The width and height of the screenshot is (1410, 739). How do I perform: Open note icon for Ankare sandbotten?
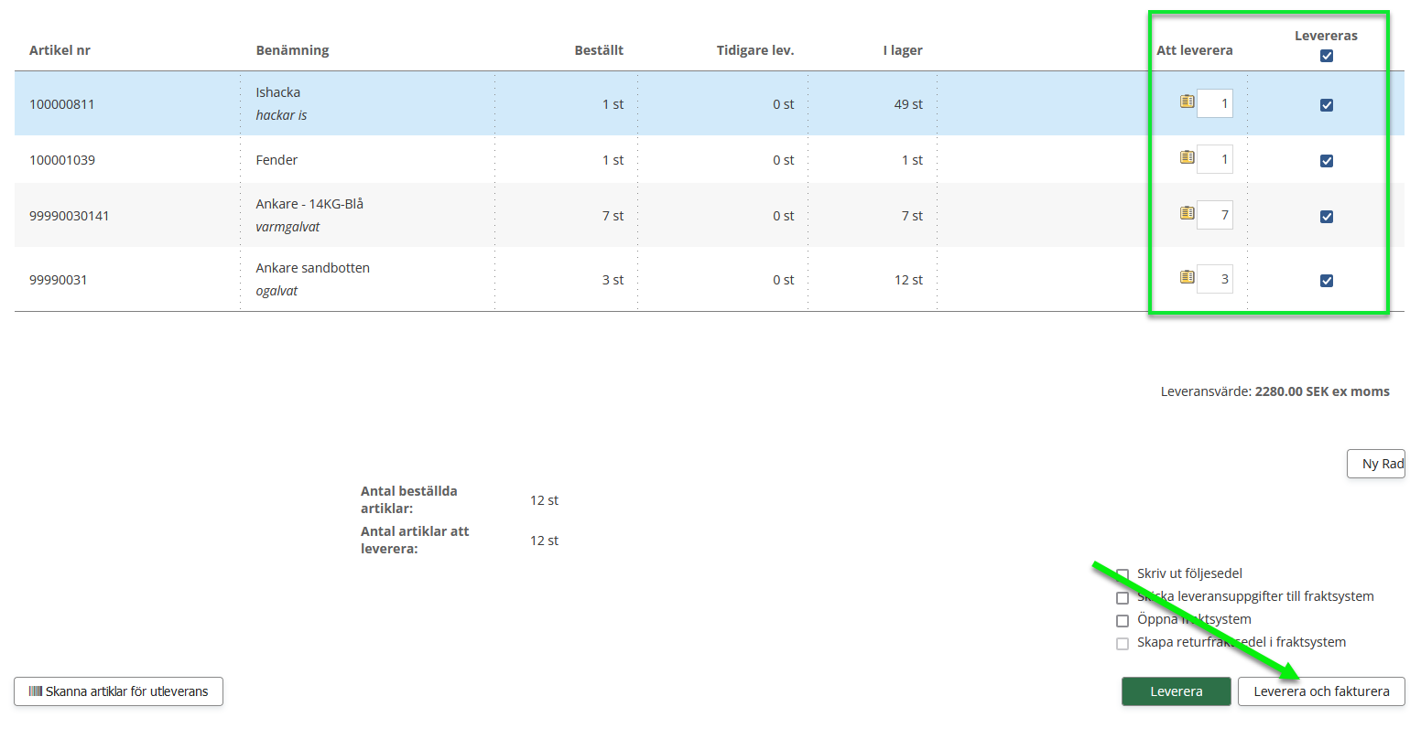pos(1187,277)
